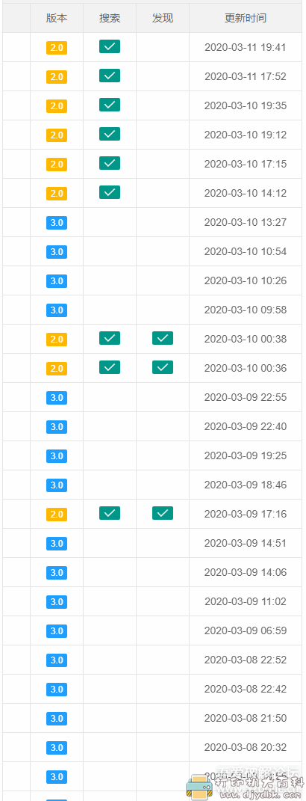Toggle discover checkmark for 2020-03-10 00:36 row
306x801 pixels.
point(163,366)
